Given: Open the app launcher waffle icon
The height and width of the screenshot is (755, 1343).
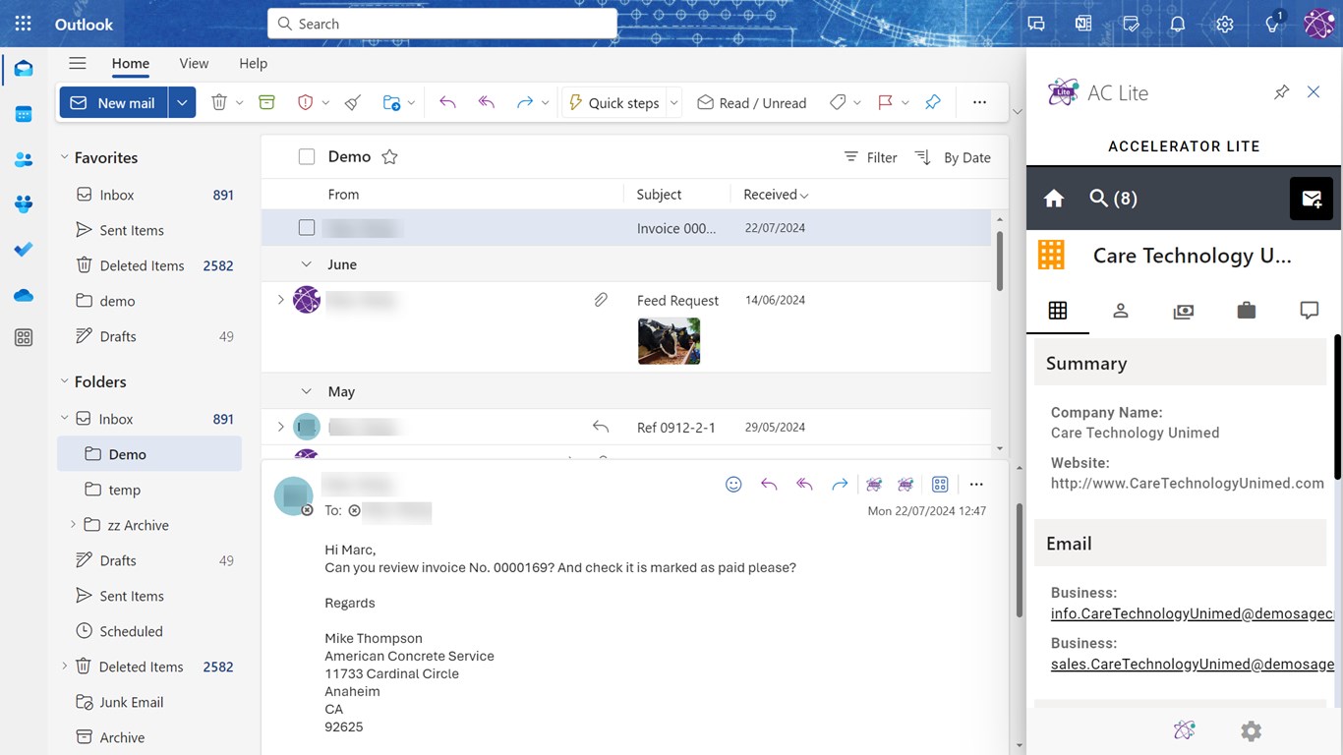Looking at the screenshot, I should (24, 24).
